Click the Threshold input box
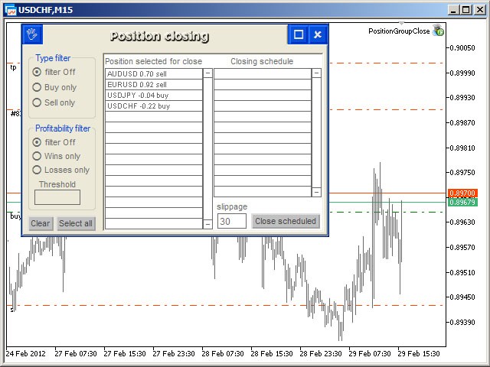490x367 pixels. point(57,197)
